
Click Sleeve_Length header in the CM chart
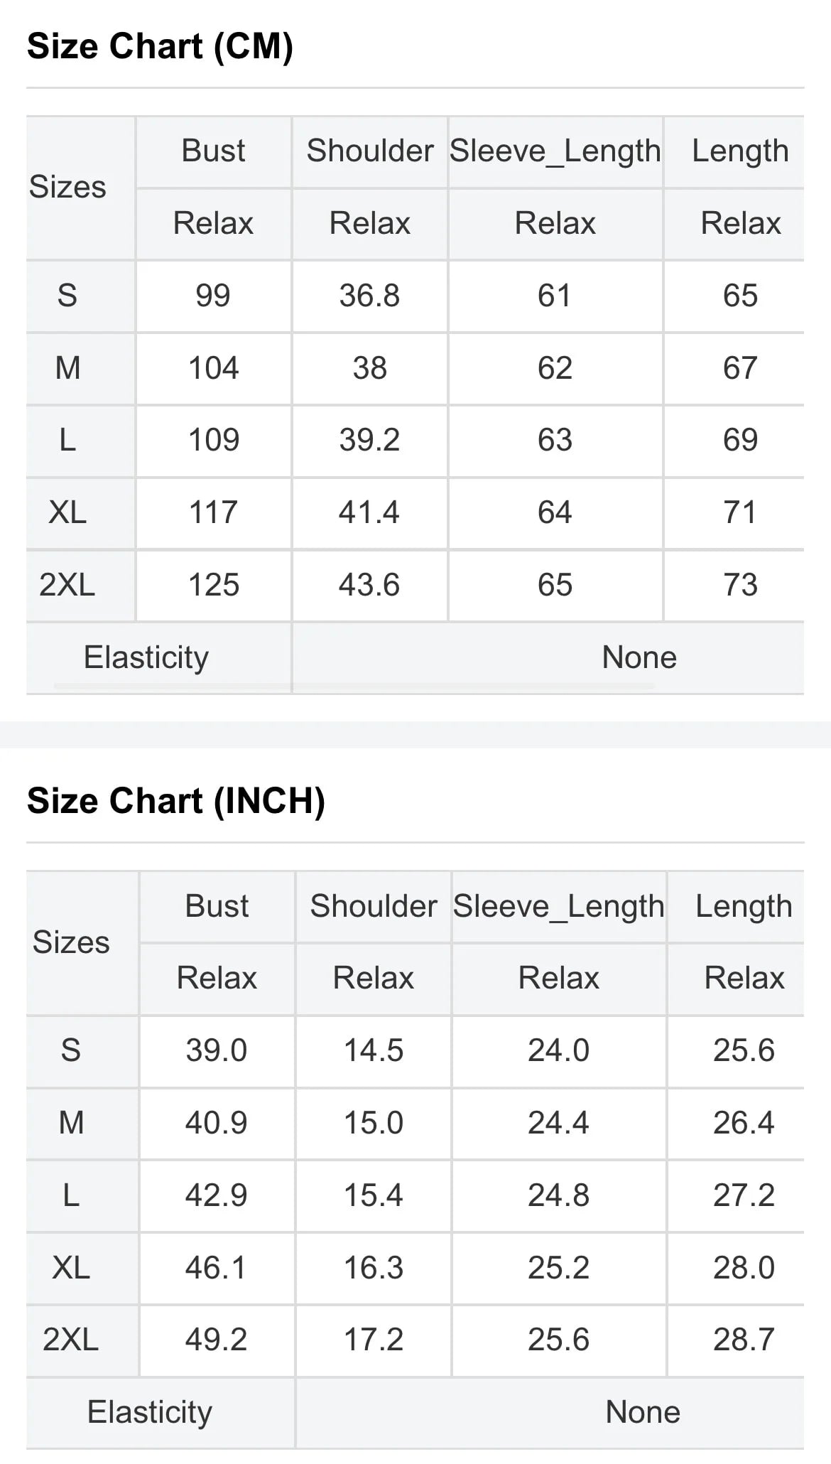555,151
